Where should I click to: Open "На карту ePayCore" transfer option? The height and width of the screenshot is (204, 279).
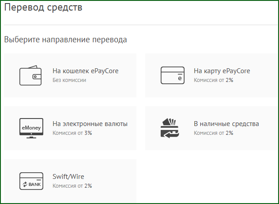point(211,75)
